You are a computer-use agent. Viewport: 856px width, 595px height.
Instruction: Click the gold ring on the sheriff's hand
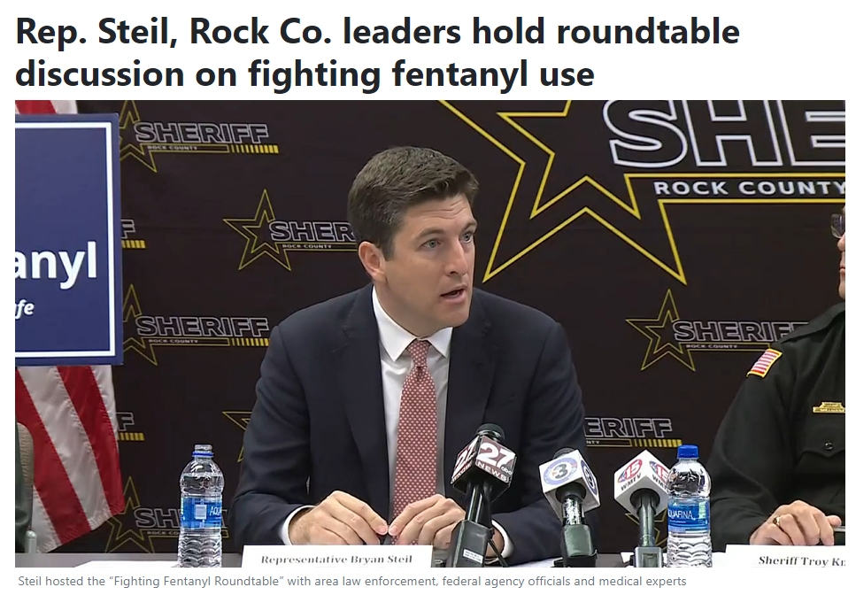point(776,521)
